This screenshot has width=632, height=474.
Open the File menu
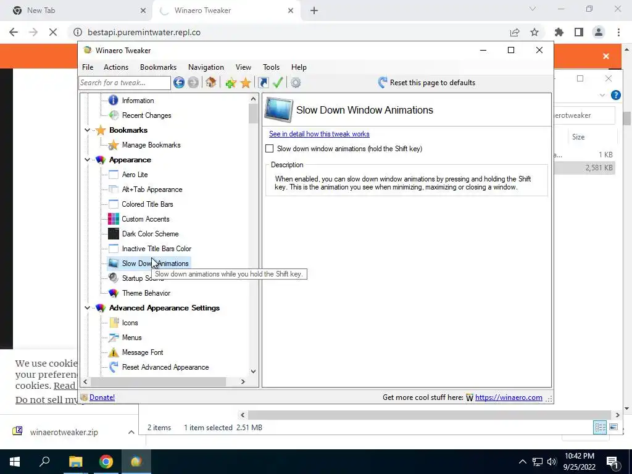pos(88,67)
